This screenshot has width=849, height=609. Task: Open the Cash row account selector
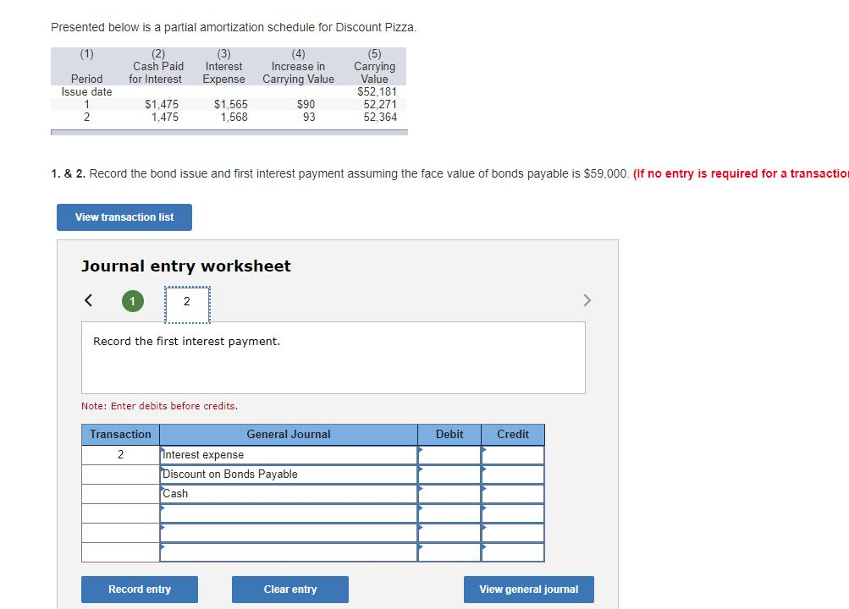point(288,493)
